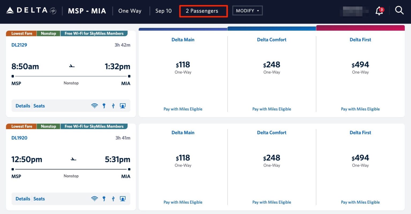The image size is (411, 214).
Task: Click the seatback entertainment icon for DL2129
Action: pos(123,106)
